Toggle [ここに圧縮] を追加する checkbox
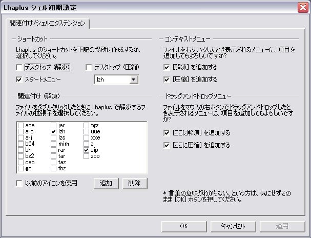The image size is (311, 238). point(167,145)
